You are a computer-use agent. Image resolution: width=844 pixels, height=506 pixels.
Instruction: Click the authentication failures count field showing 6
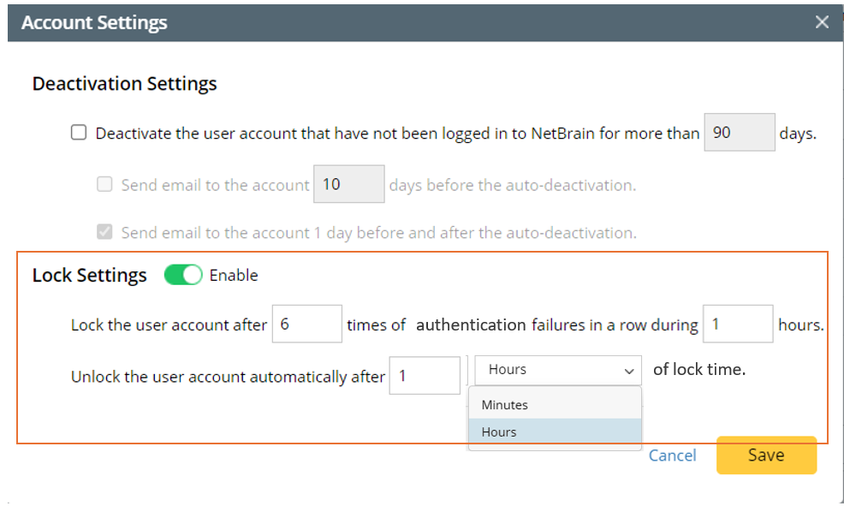(306, 324)
